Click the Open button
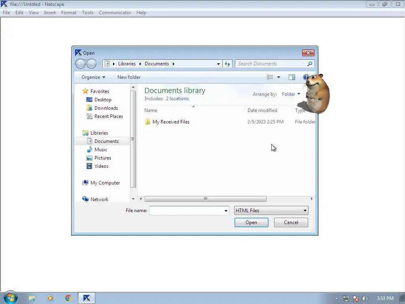Viewport: 405px width, 304px height. (251, 222)
